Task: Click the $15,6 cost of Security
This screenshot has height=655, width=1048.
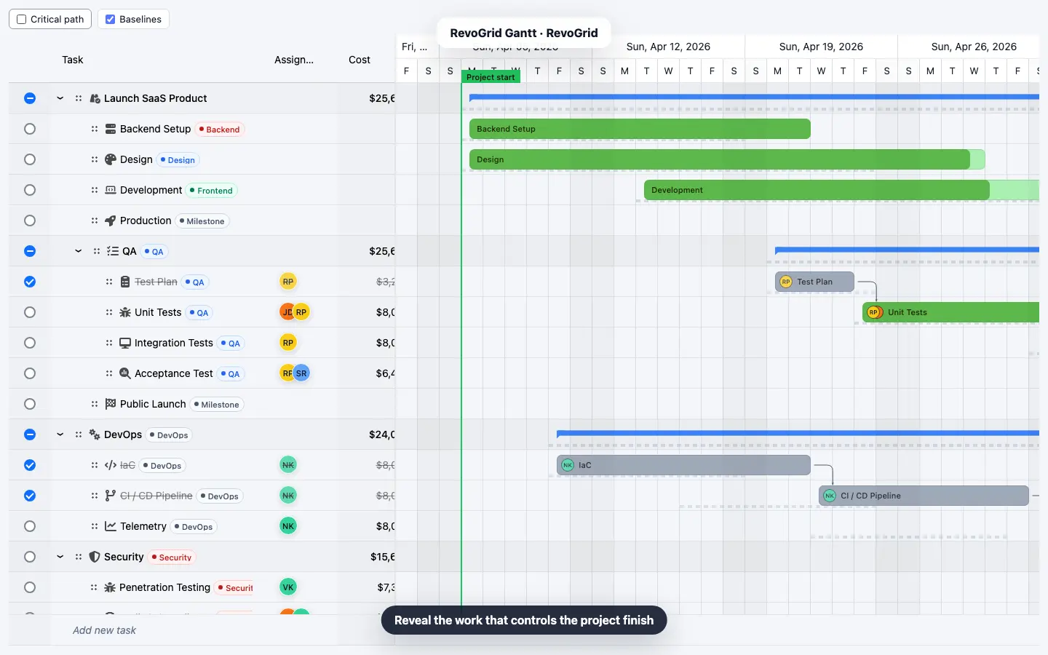Action: click(x=383, y=557)
